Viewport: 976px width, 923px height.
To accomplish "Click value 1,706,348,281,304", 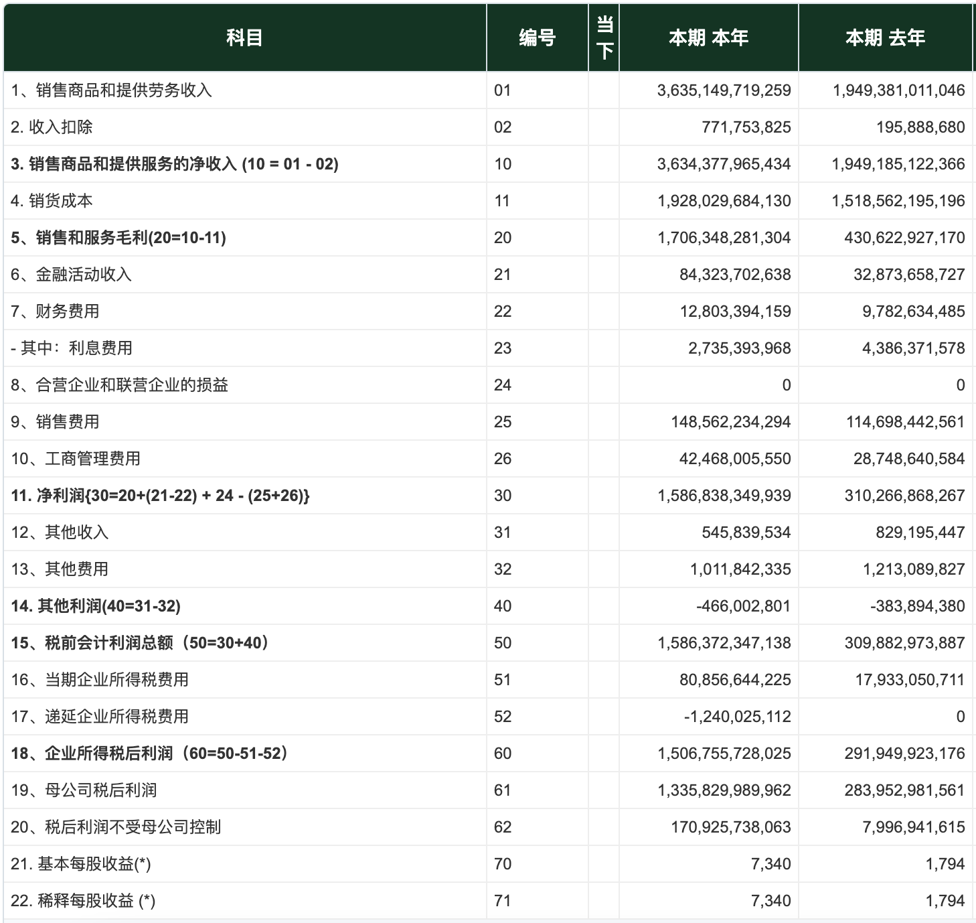I will click(x=724, y=238).
